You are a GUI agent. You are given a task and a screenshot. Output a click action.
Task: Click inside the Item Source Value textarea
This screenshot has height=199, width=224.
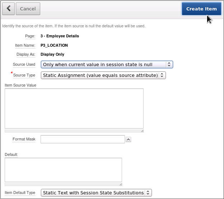(74, 108)
